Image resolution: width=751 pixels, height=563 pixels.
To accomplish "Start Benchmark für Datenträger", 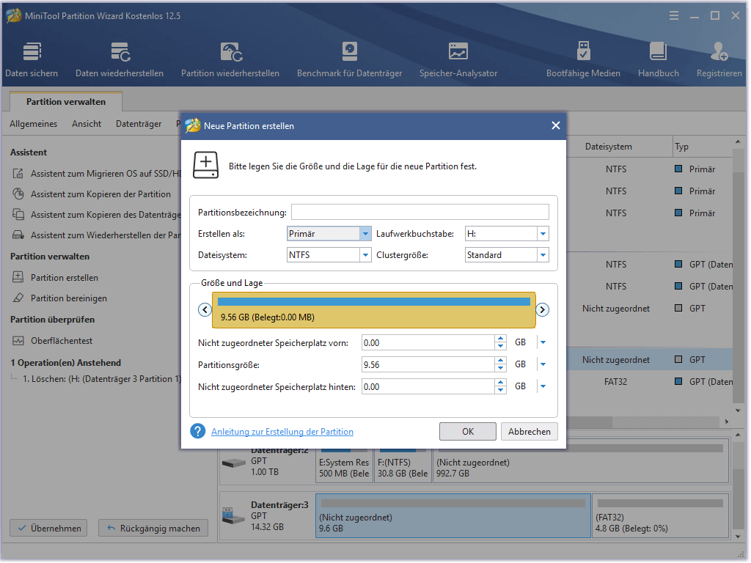I will point(349,59).
